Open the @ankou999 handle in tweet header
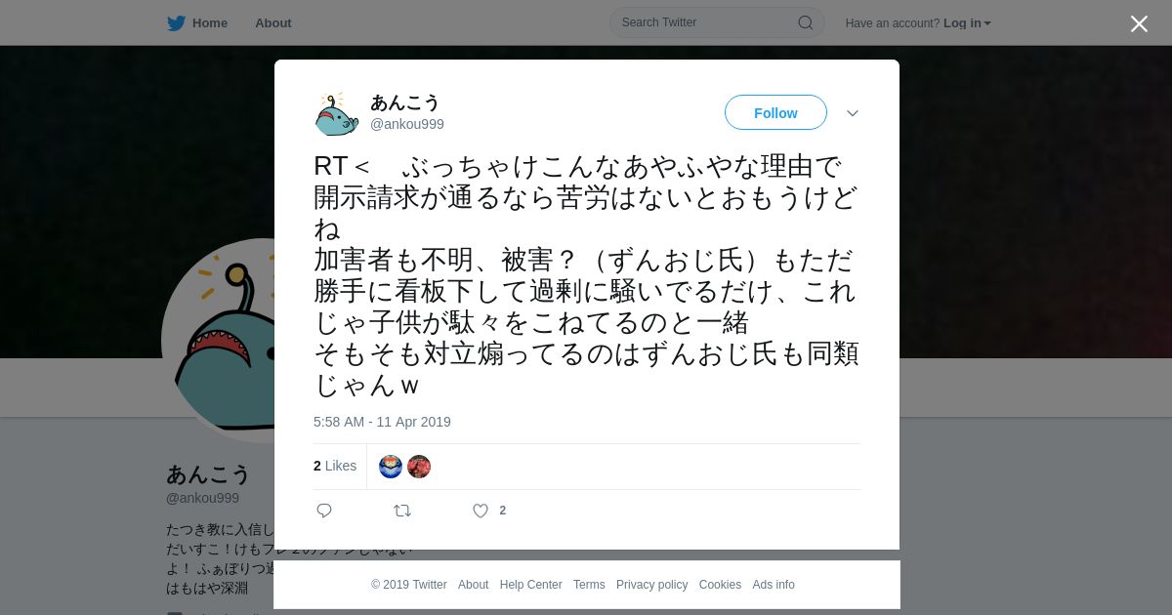This screenshot has height=615, width=1172. [407, 124]
